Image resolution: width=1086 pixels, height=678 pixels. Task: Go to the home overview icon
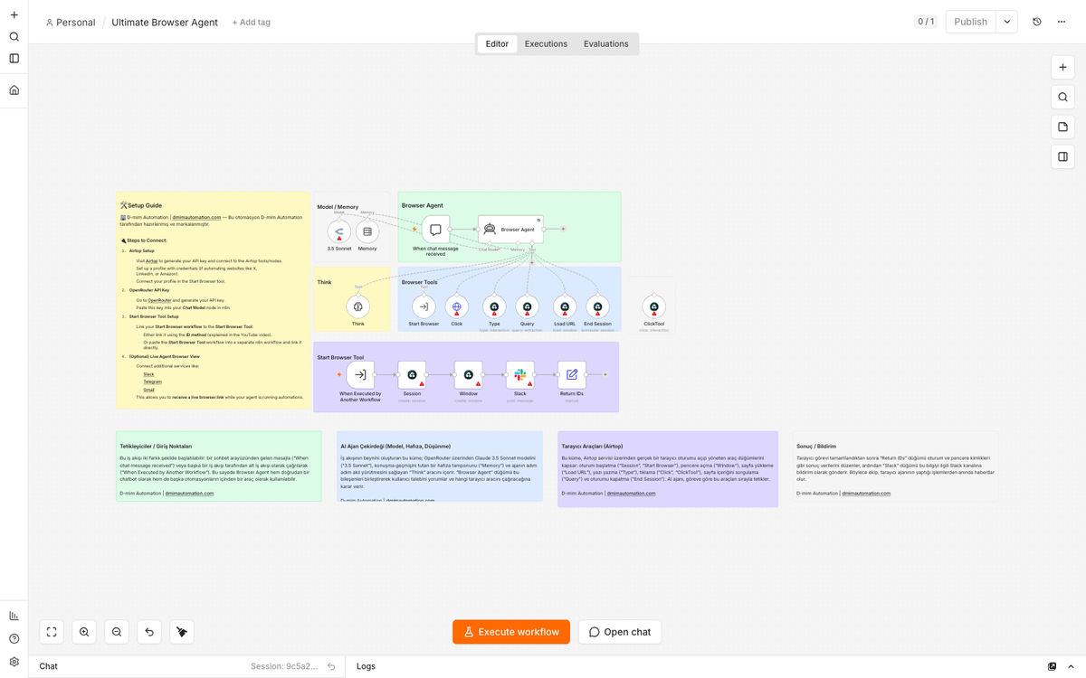point(14,90)
